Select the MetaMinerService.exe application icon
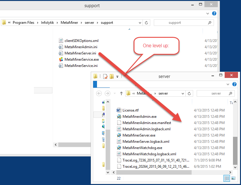241x185 pixels. click(61, 59)
